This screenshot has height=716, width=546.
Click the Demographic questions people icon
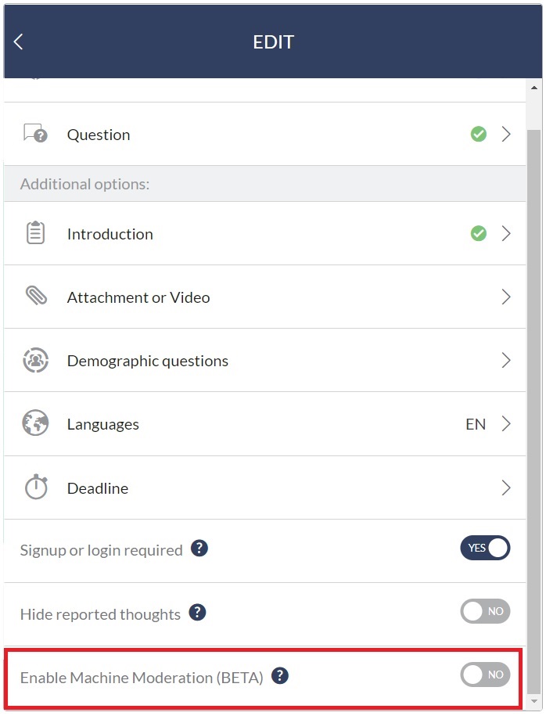pyautogui.click(x=36, y=360)
